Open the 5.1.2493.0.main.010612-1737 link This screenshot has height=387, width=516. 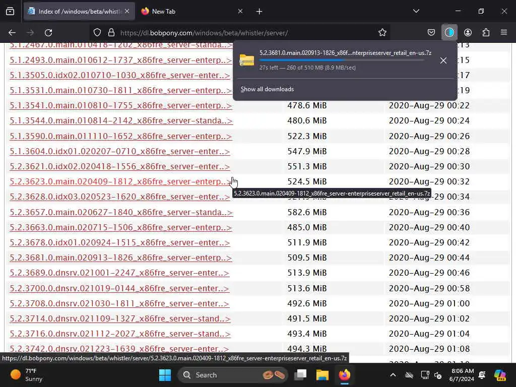(121, 60)
